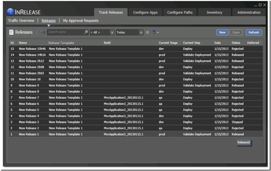The height and width of the screenshot is (171, 271).
Task: Select the 'New Release 2h03' row
Action: click(x=136, y=73)
